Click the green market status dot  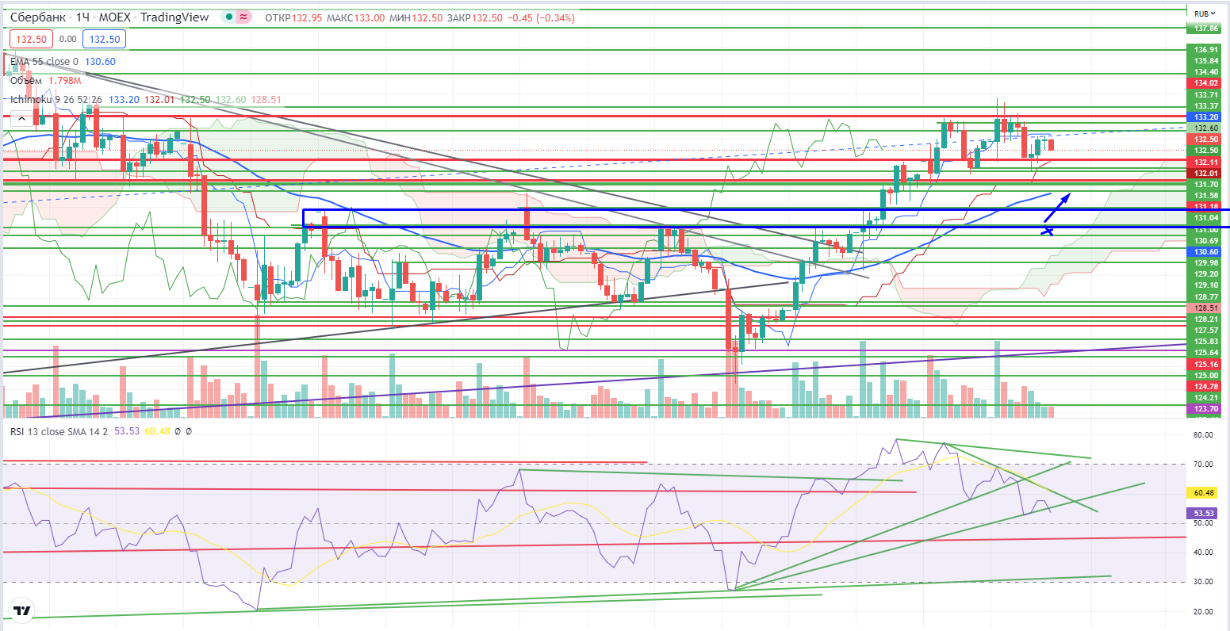[228, 17]
